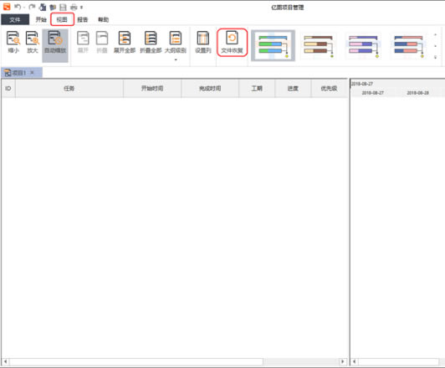Switch to the 开始 ribbon tab

click(x=41, y=19)
